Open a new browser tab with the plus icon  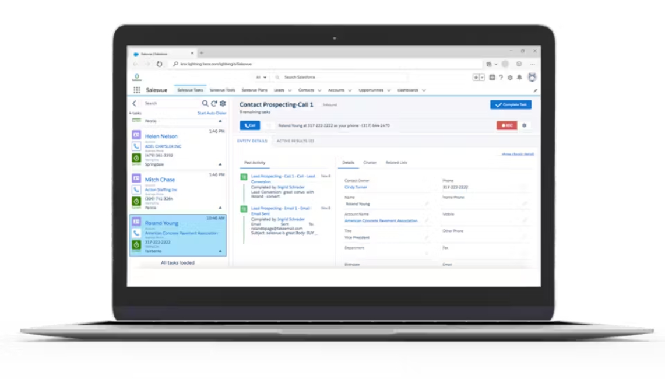tap(202, 54)
